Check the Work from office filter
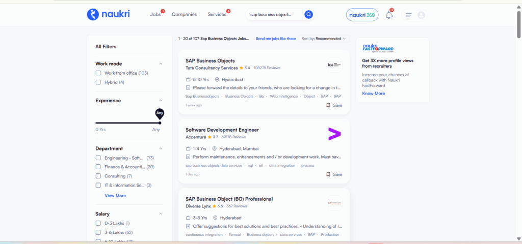The width and height of the screenshot is (522, 244). [98, 73]
